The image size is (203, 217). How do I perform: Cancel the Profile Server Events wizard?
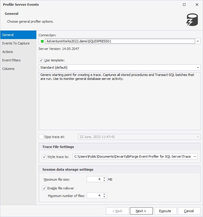(189, 211)
